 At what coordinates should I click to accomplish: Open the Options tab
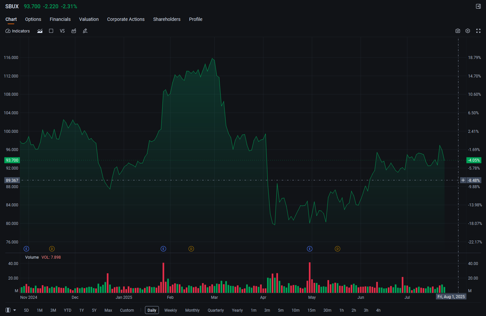[x=33, y=19]
